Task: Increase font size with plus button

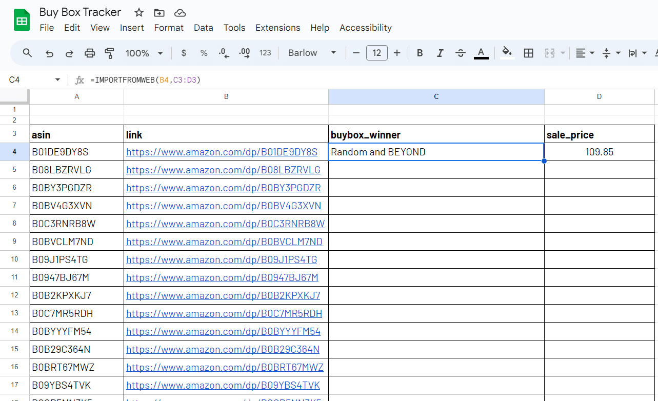Action: tap(397, 53)
